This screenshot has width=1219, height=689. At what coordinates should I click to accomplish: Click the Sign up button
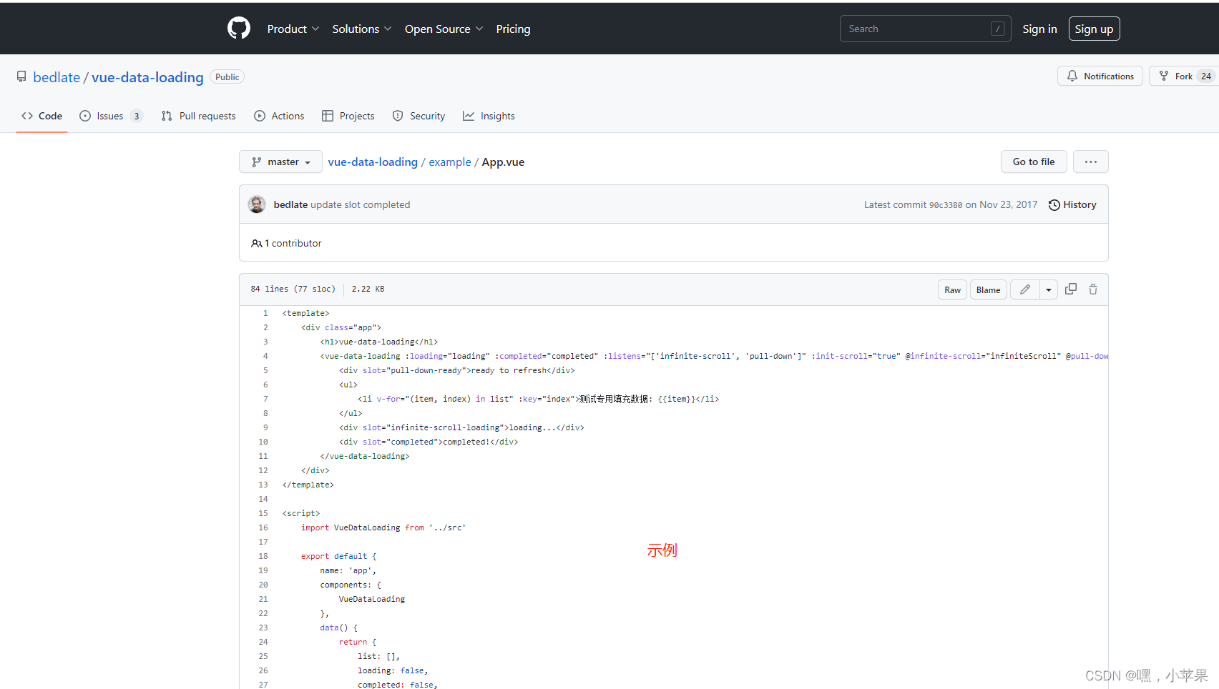pyautogui.click(x=1094, y=29)
